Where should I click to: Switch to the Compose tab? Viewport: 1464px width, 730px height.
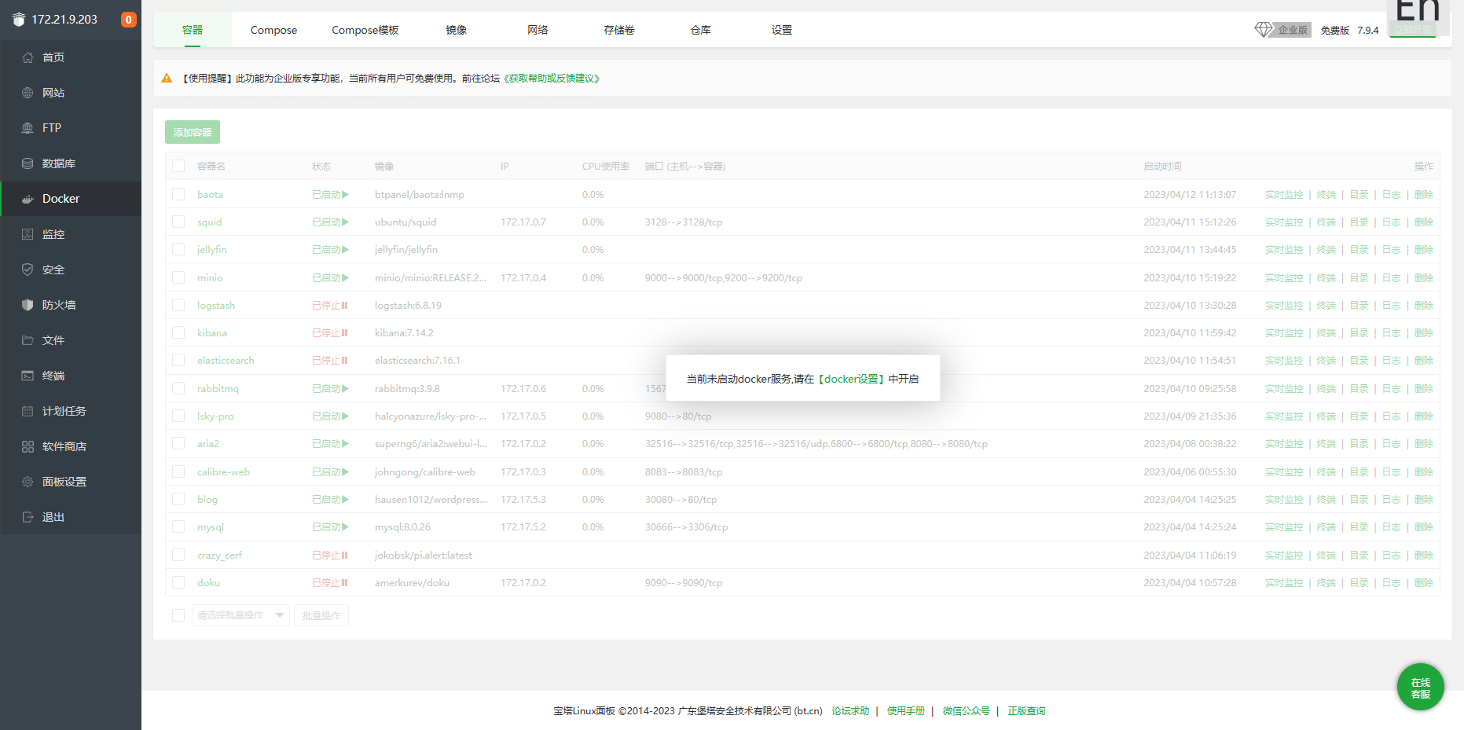(x=273, y=30)
